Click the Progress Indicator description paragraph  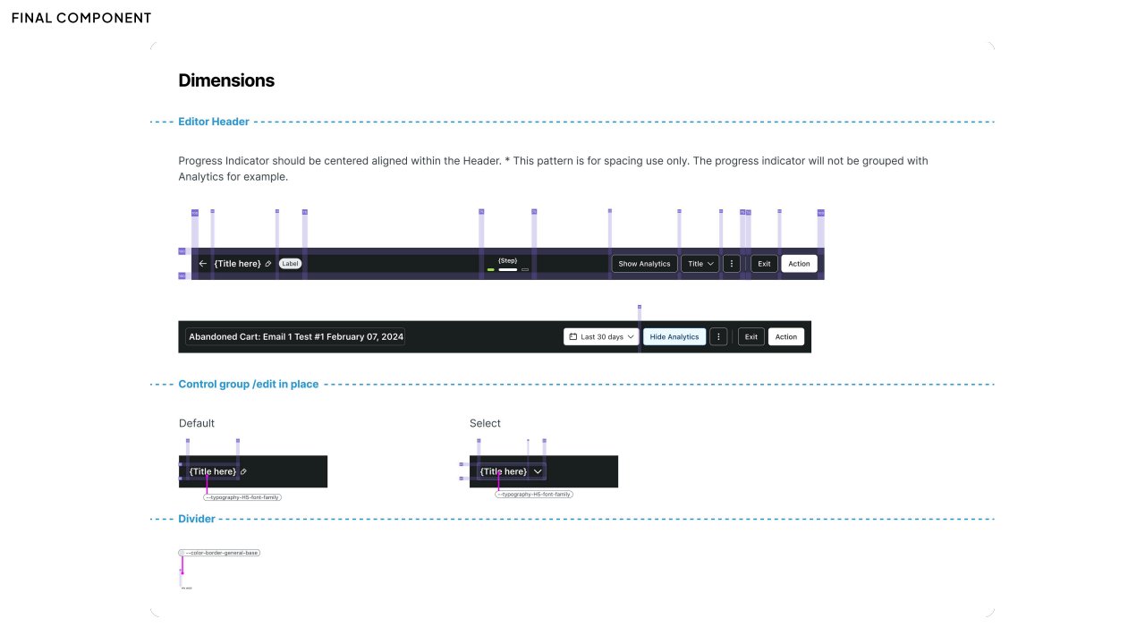tap(553, 169)
